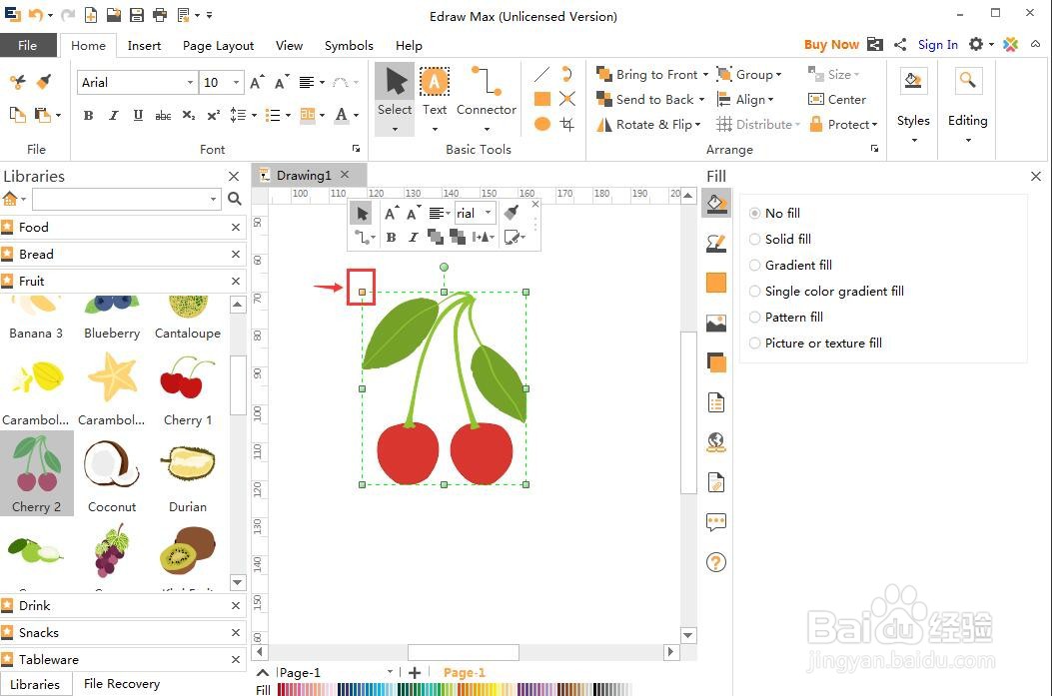The image size is (1052, 696).
Task: Close the Drawing1 document tab
Action: (x=345, y=175)
